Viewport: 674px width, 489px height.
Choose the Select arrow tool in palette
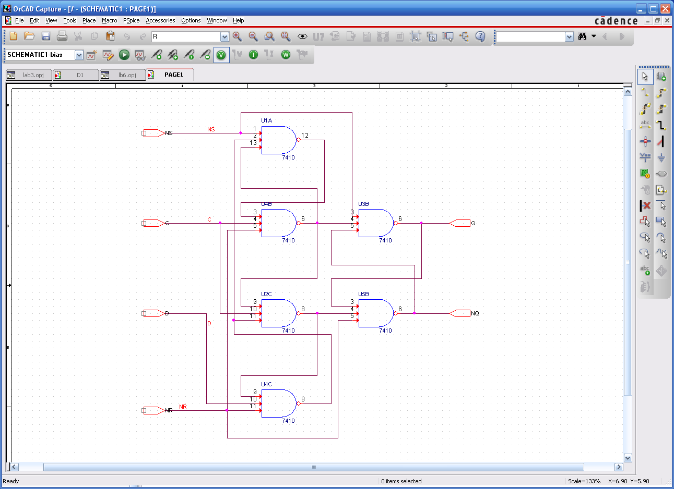645,77
